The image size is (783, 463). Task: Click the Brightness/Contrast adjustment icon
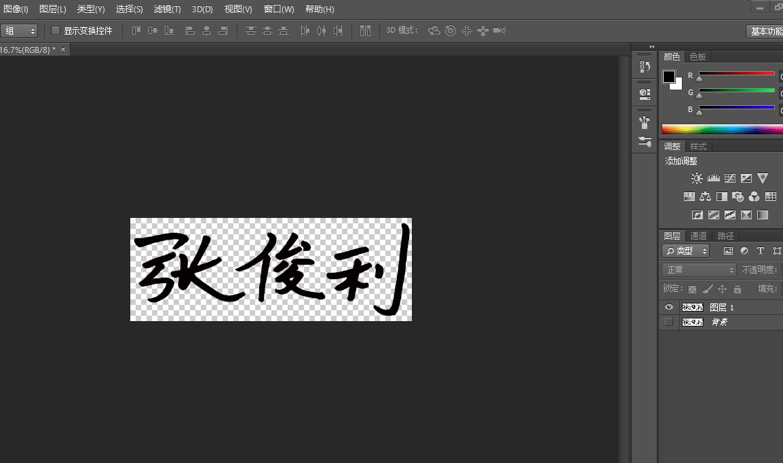click(x=697, y=179)
